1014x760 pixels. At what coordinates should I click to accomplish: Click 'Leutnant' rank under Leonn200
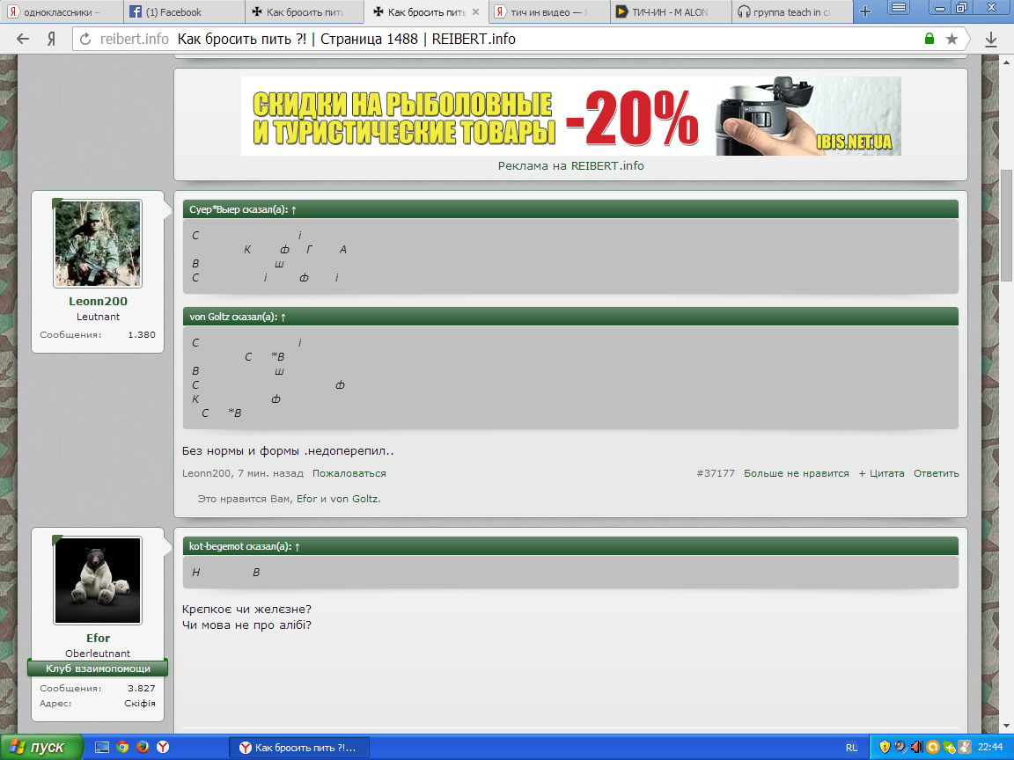click(99, 317)
